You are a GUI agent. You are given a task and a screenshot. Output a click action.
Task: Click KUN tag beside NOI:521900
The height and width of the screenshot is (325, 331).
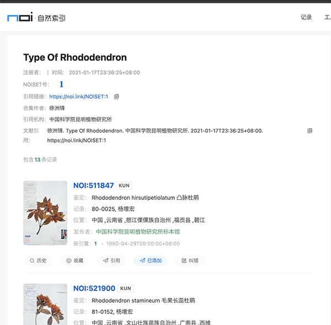click(x=126, y=289)
